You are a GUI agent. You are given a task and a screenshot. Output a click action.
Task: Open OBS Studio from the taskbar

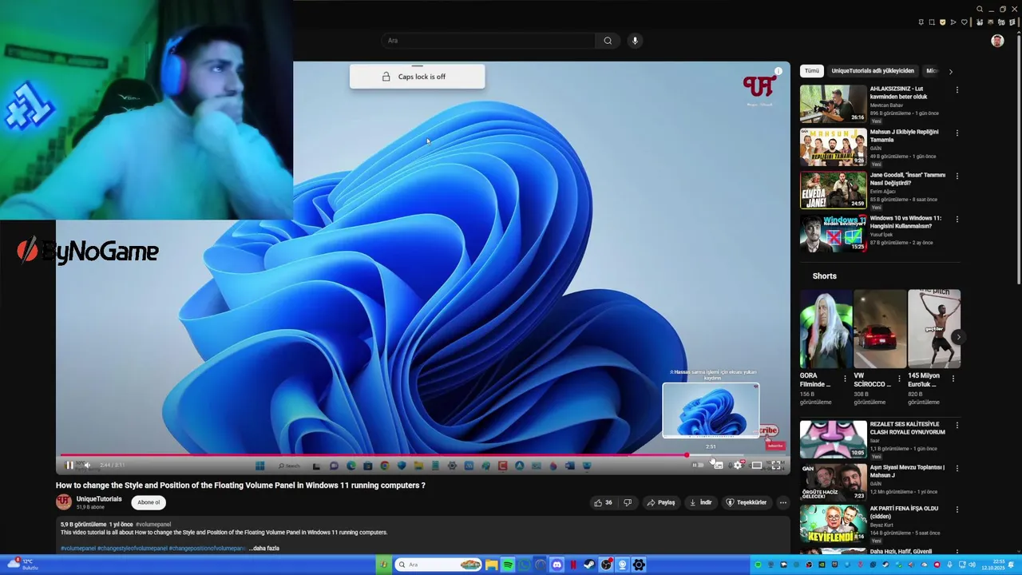[x=606, y=565]
